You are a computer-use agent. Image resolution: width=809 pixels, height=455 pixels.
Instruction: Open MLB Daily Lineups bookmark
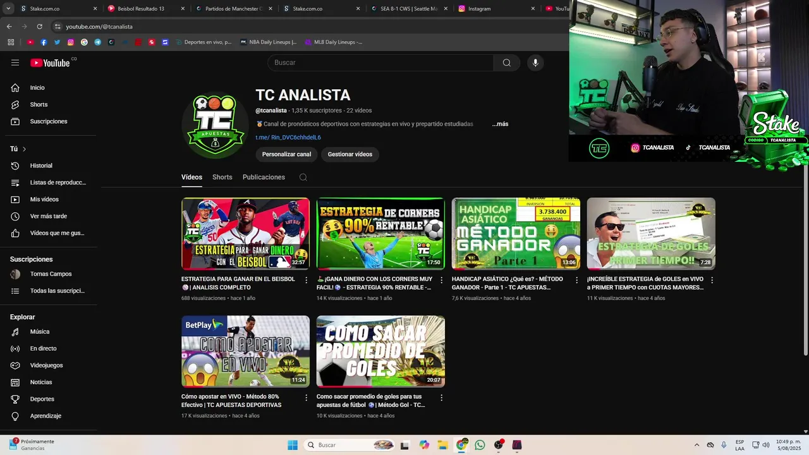[x=334, y=42]
